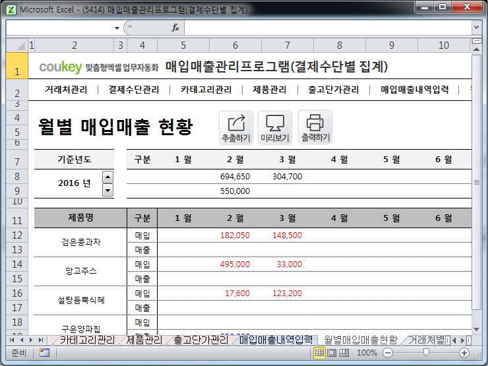Click the 출력하기 print icon button
Viewport: 488px width, 366px height.
click(x=315, y=127)
